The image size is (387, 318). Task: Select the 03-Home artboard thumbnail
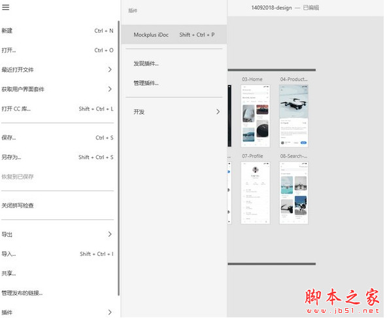[256, 116]
